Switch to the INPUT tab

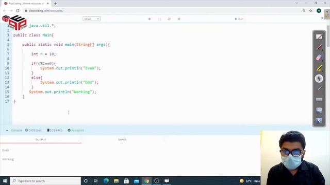click(x=122, y=140)
